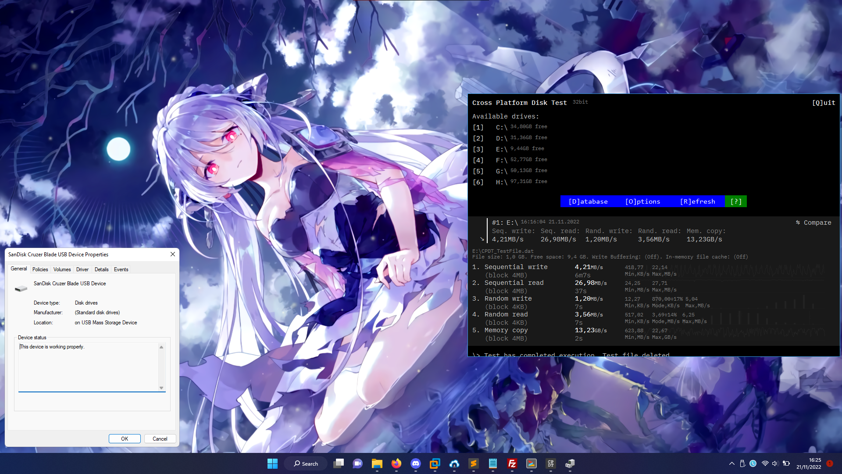Show hidden tray icons with the chevron

[731, 463]
